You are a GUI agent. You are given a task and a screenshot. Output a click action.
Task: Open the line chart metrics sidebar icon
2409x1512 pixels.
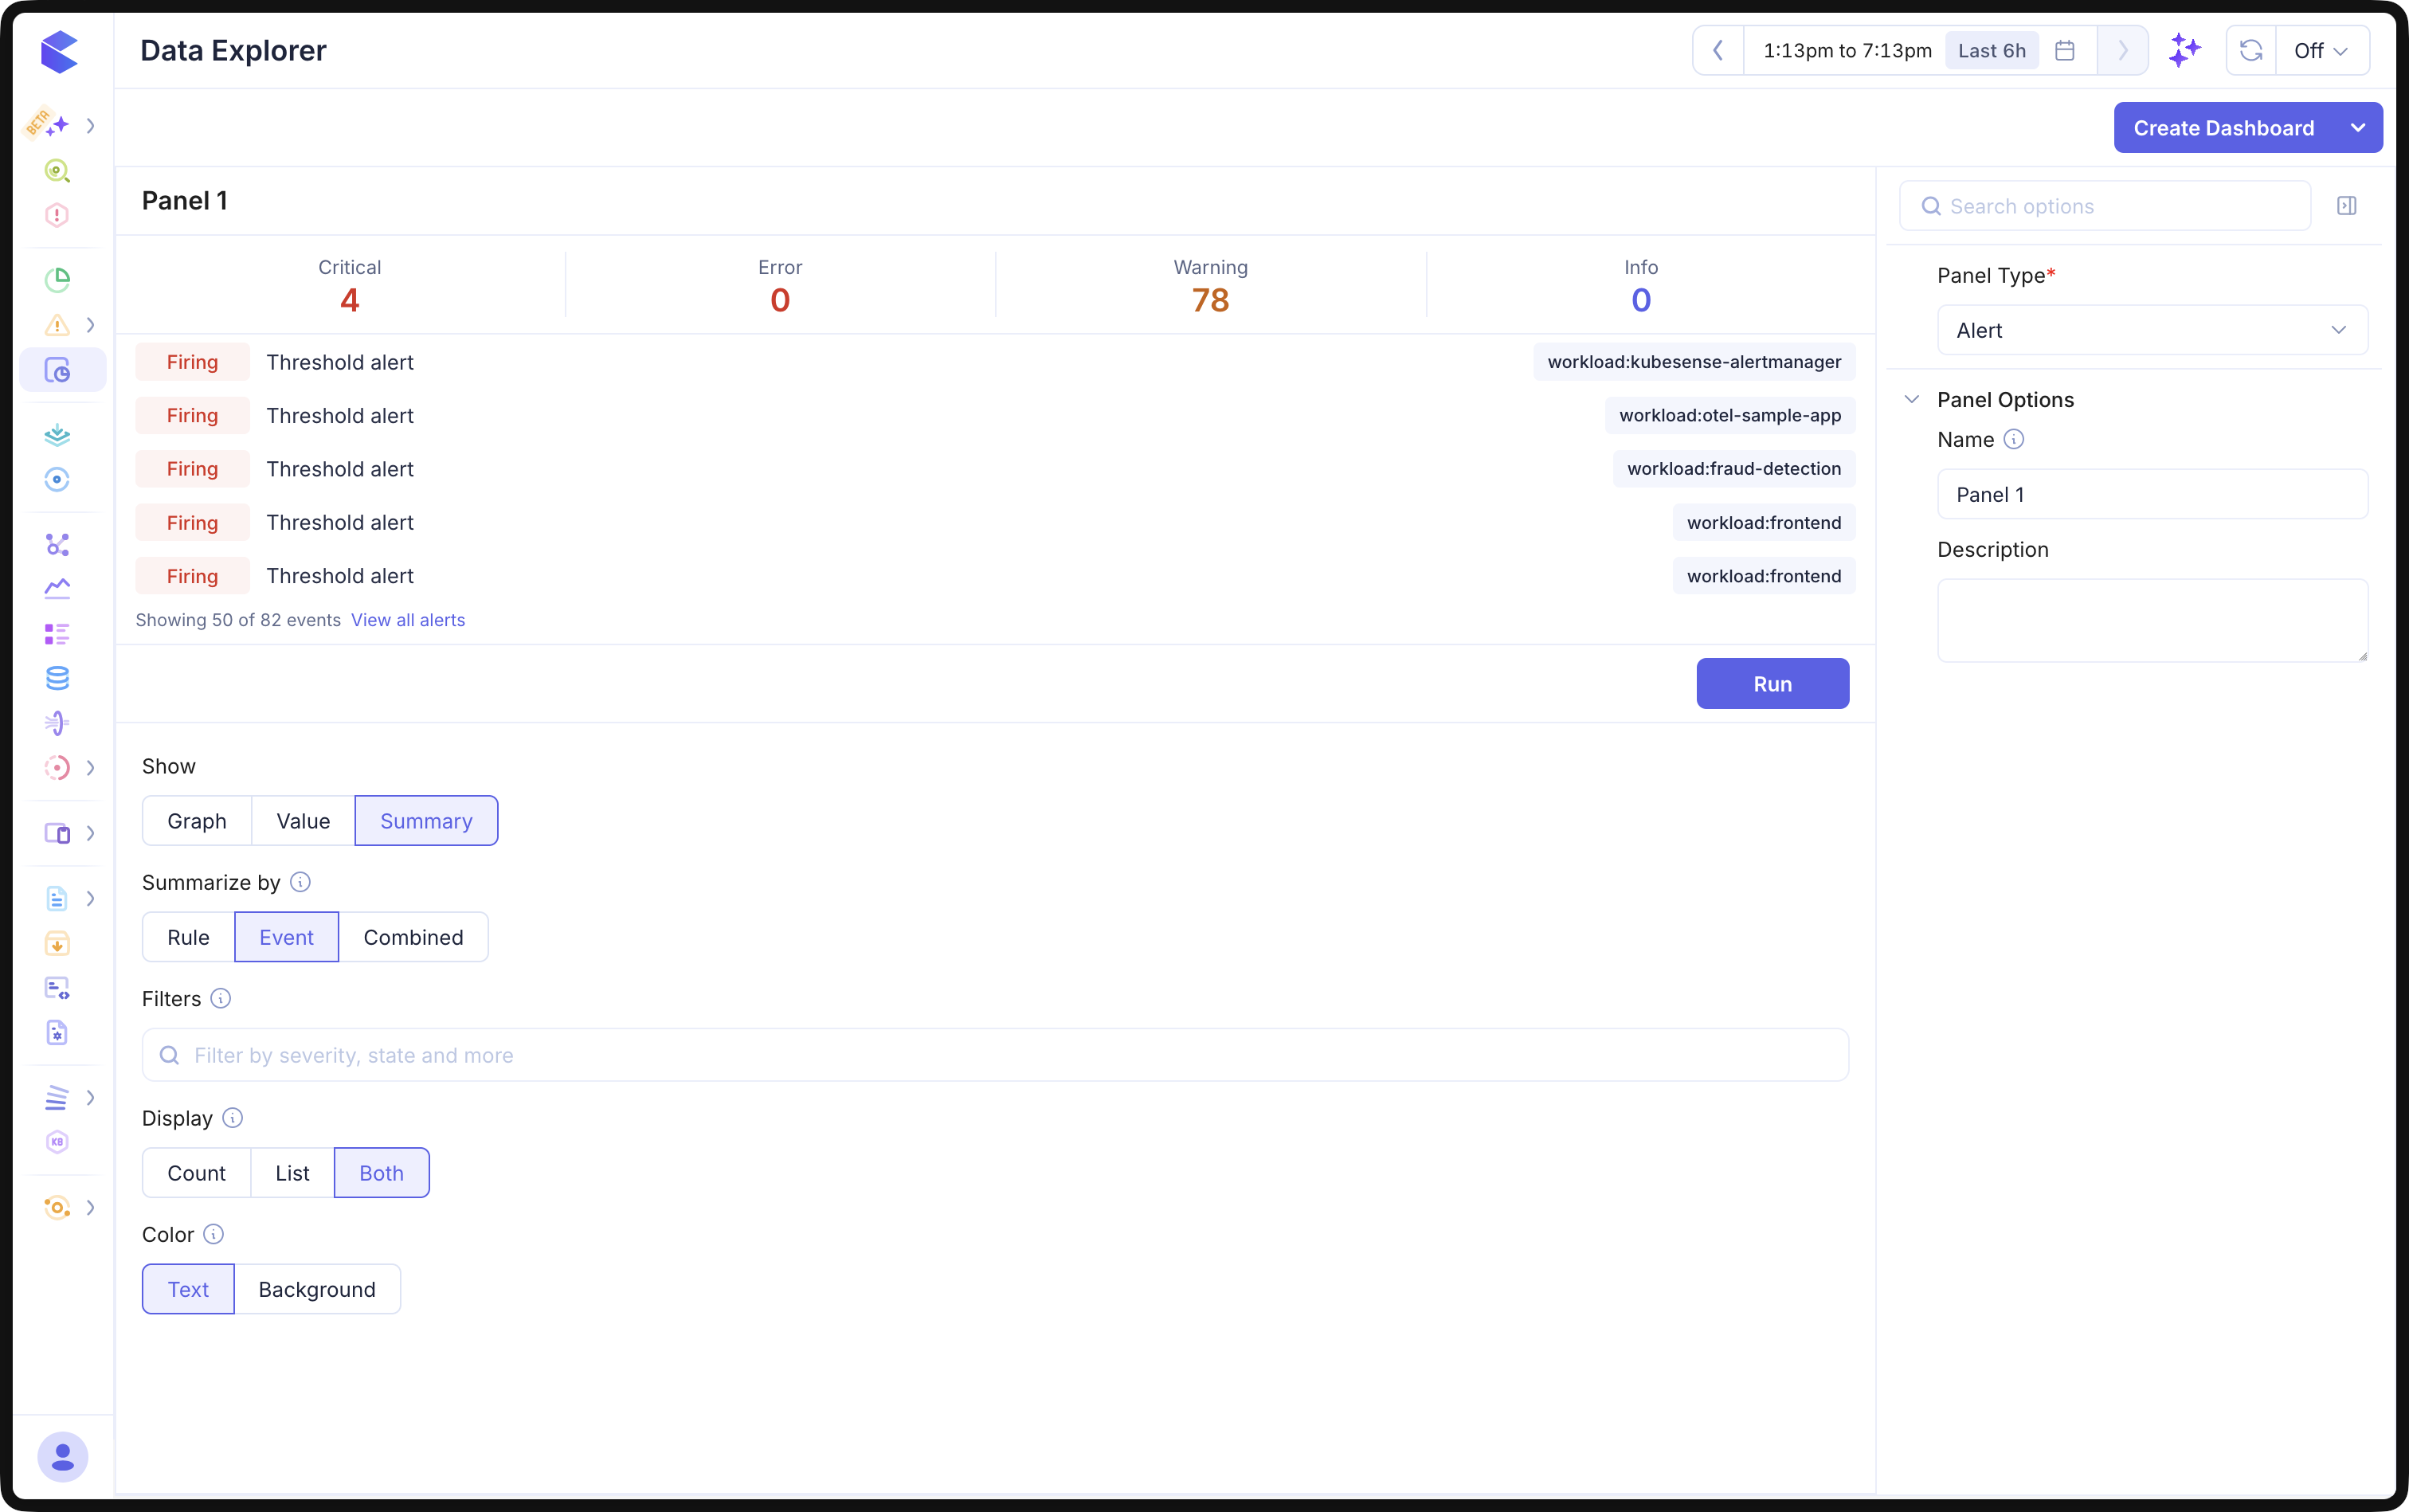[x=57, y=588]
